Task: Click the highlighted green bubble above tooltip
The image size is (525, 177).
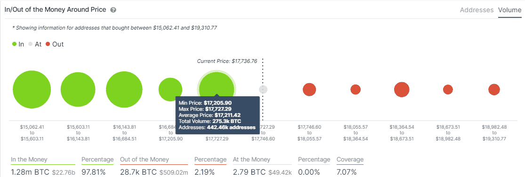Action: (x=217, y=89)
